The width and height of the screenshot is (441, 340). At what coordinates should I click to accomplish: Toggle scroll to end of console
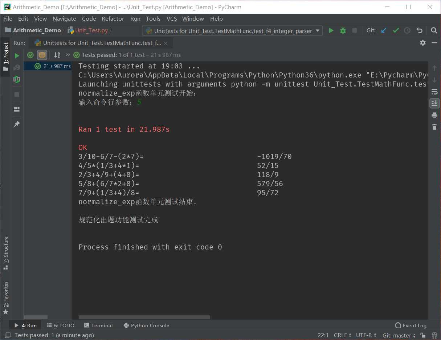point(434,103)
